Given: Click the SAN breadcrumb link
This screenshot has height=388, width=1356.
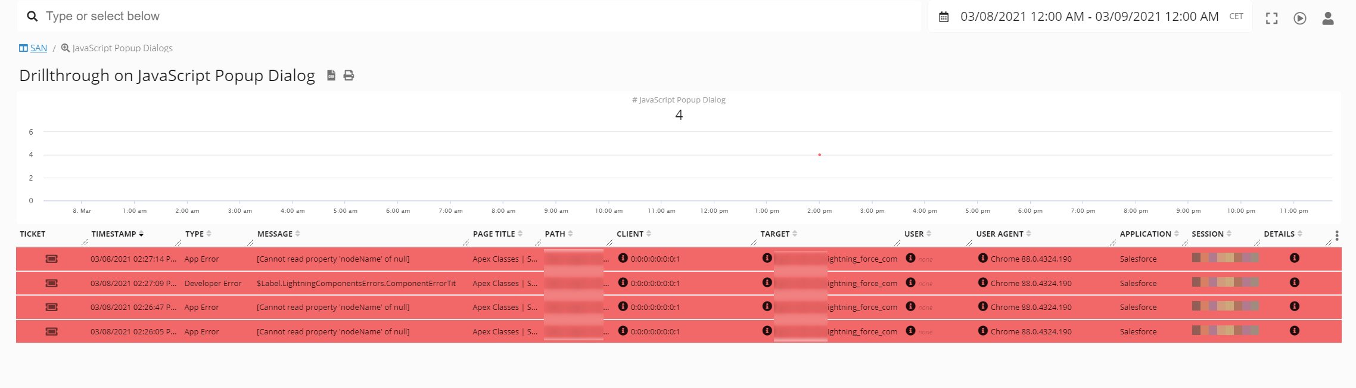Looking at the screenshot, I should pyautogui.click(x=38, y=48).
